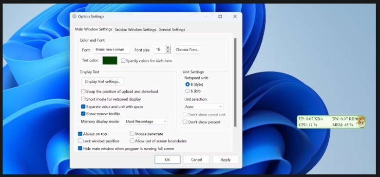The height and width of the screenshot is (177, 380).
Task: Open Display Text settings...
Action: tap(102, 82)
